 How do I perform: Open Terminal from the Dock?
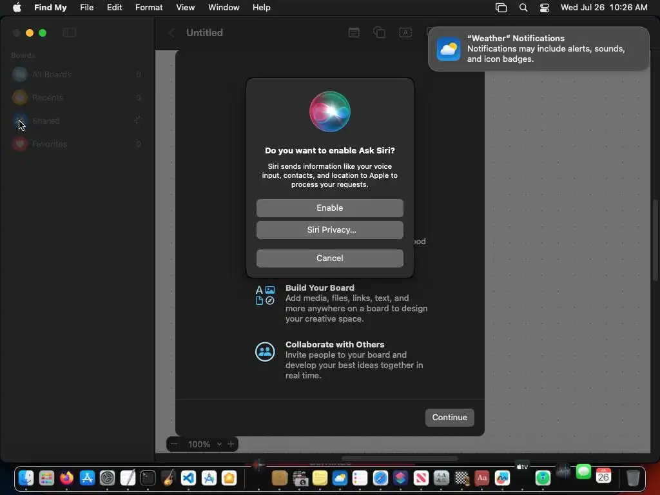(x=148, y=478)
